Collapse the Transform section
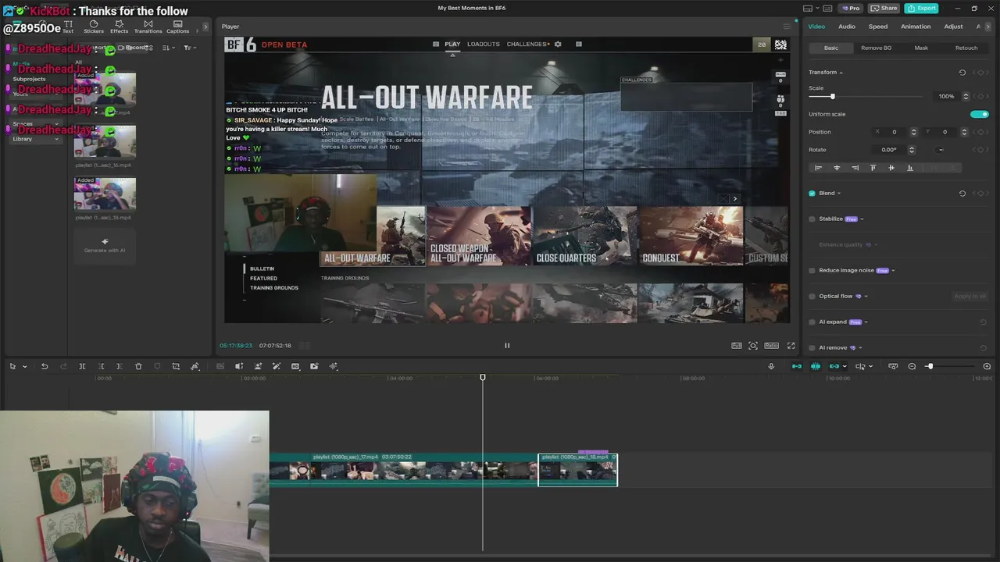The image size is (1000, 562). 841,73
